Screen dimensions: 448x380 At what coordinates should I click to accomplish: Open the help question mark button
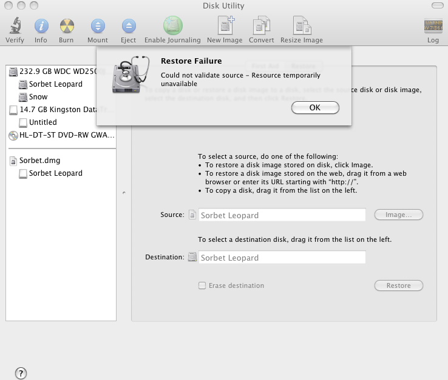[21, 373]
